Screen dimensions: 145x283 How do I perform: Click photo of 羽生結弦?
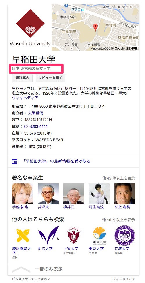pyautogui.click(x=99, y=194)
